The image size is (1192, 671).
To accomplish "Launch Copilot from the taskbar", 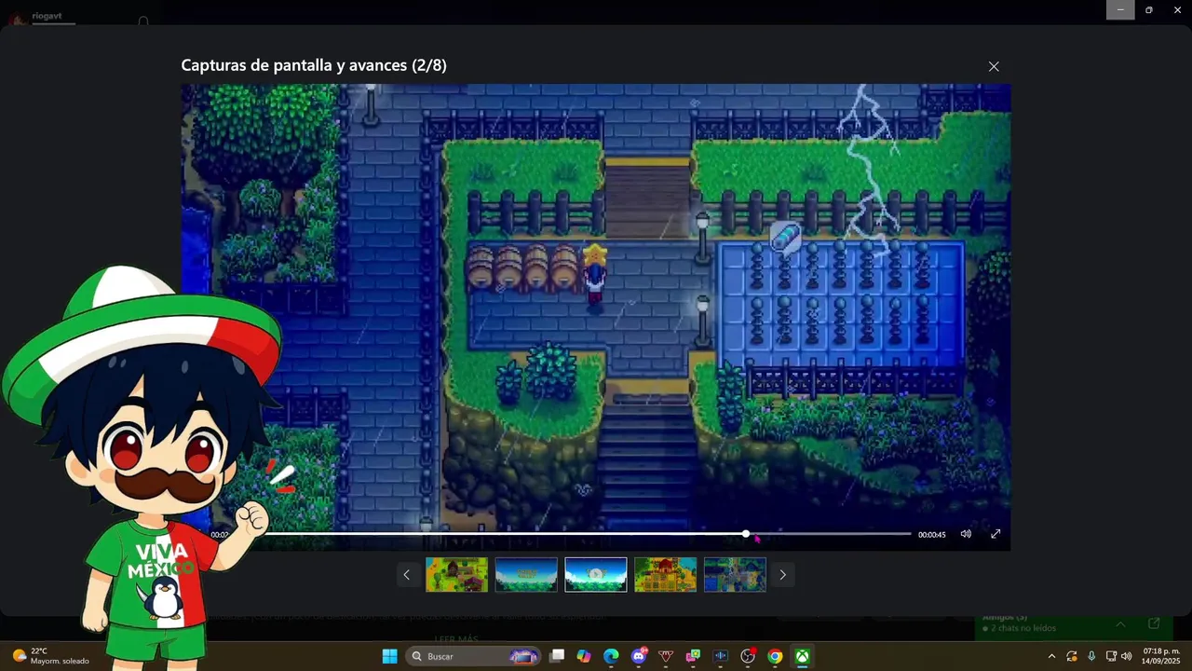I will tap(584, 656).
